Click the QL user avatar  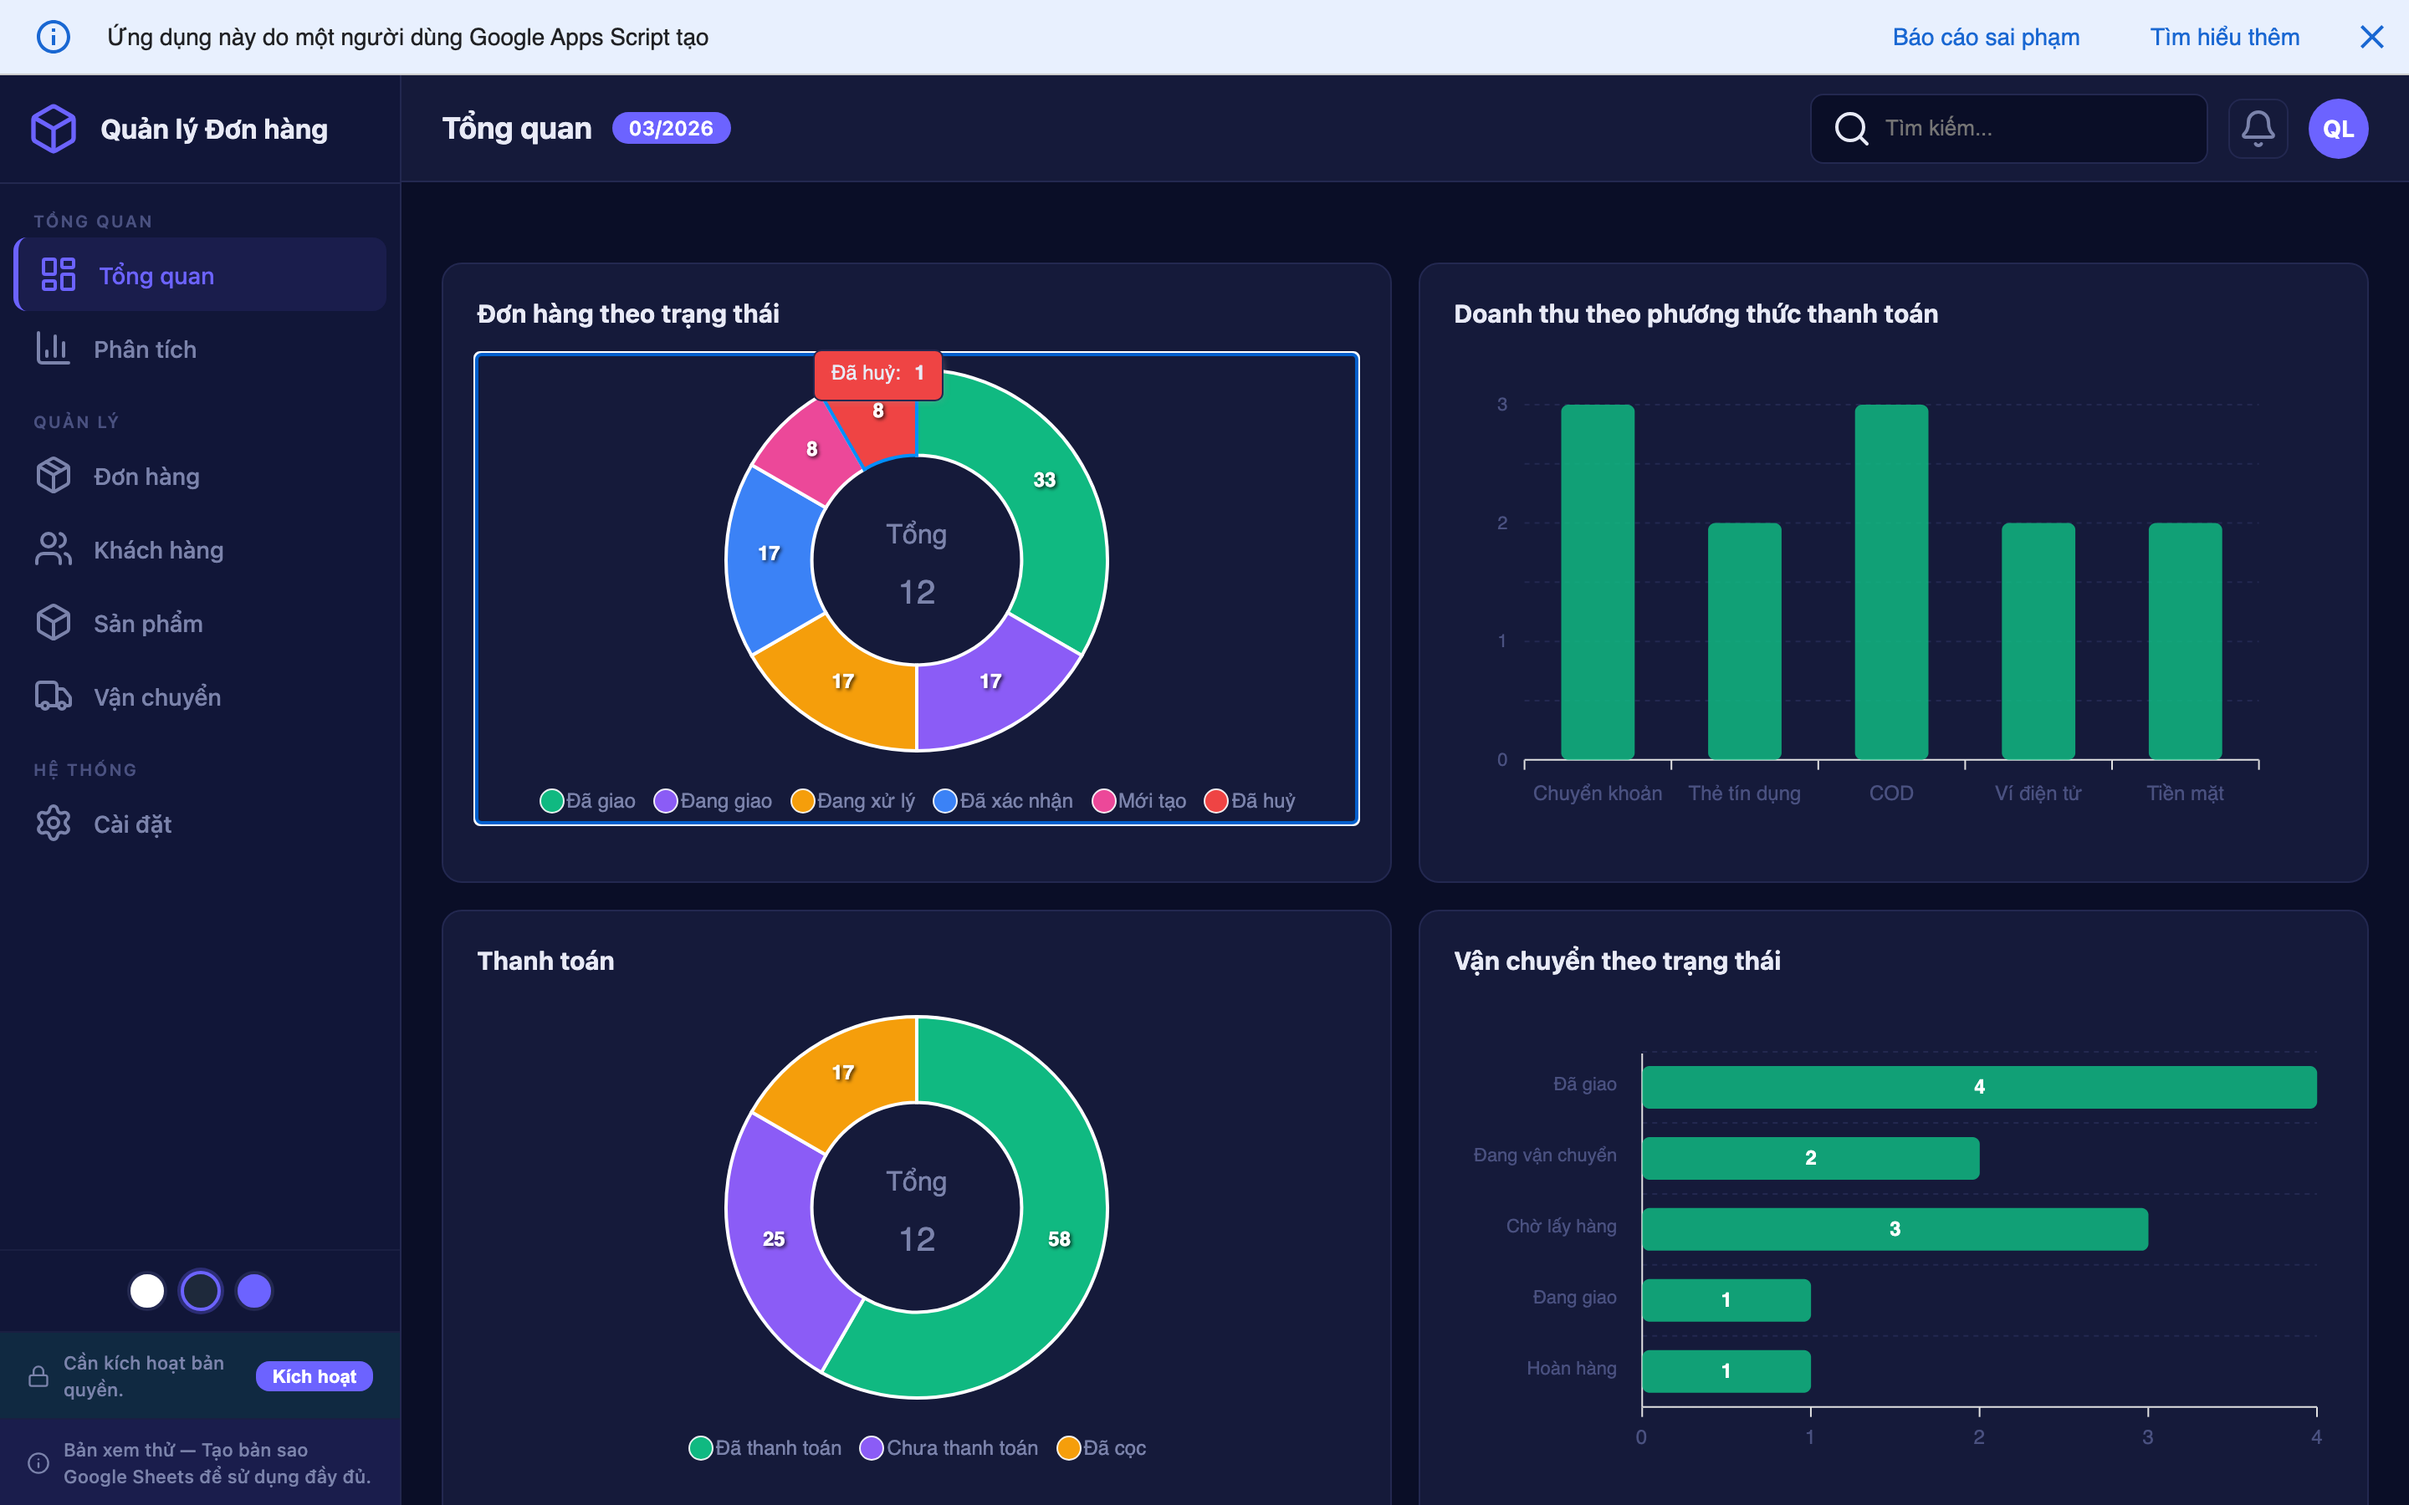tap(2337, 129)
